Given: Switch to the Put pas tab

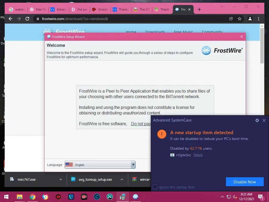Looking at the screenshot, I should tap(80, 9).
